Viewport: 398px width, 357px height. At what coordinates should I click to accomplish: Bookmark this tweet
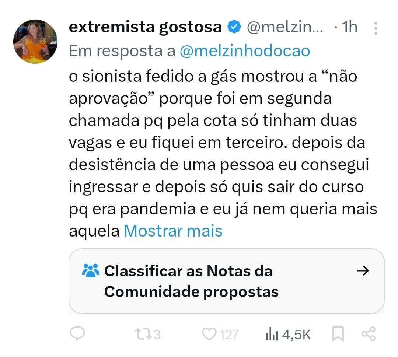[x=338, y=334]
